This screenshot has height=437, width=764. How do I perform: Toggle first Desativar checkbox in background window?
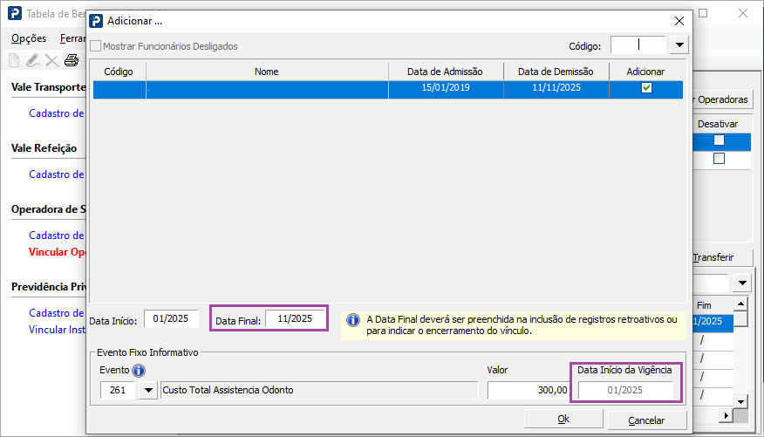pos(719,140)
